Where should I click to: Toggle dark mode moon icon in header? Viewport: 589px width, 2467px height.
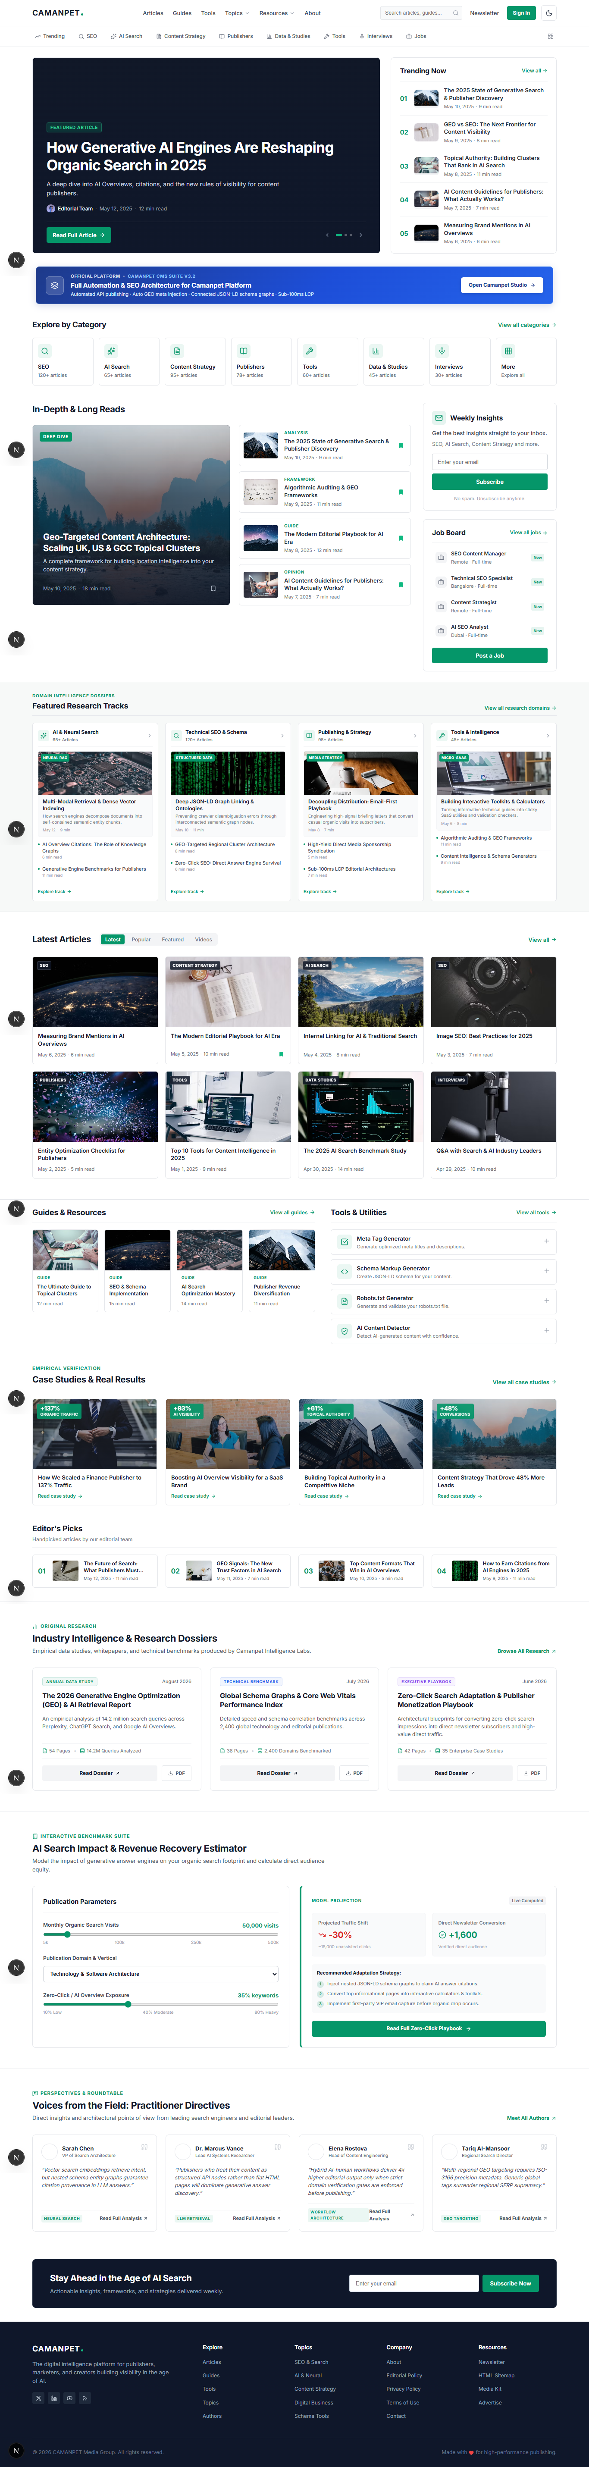tap(549, 13)
